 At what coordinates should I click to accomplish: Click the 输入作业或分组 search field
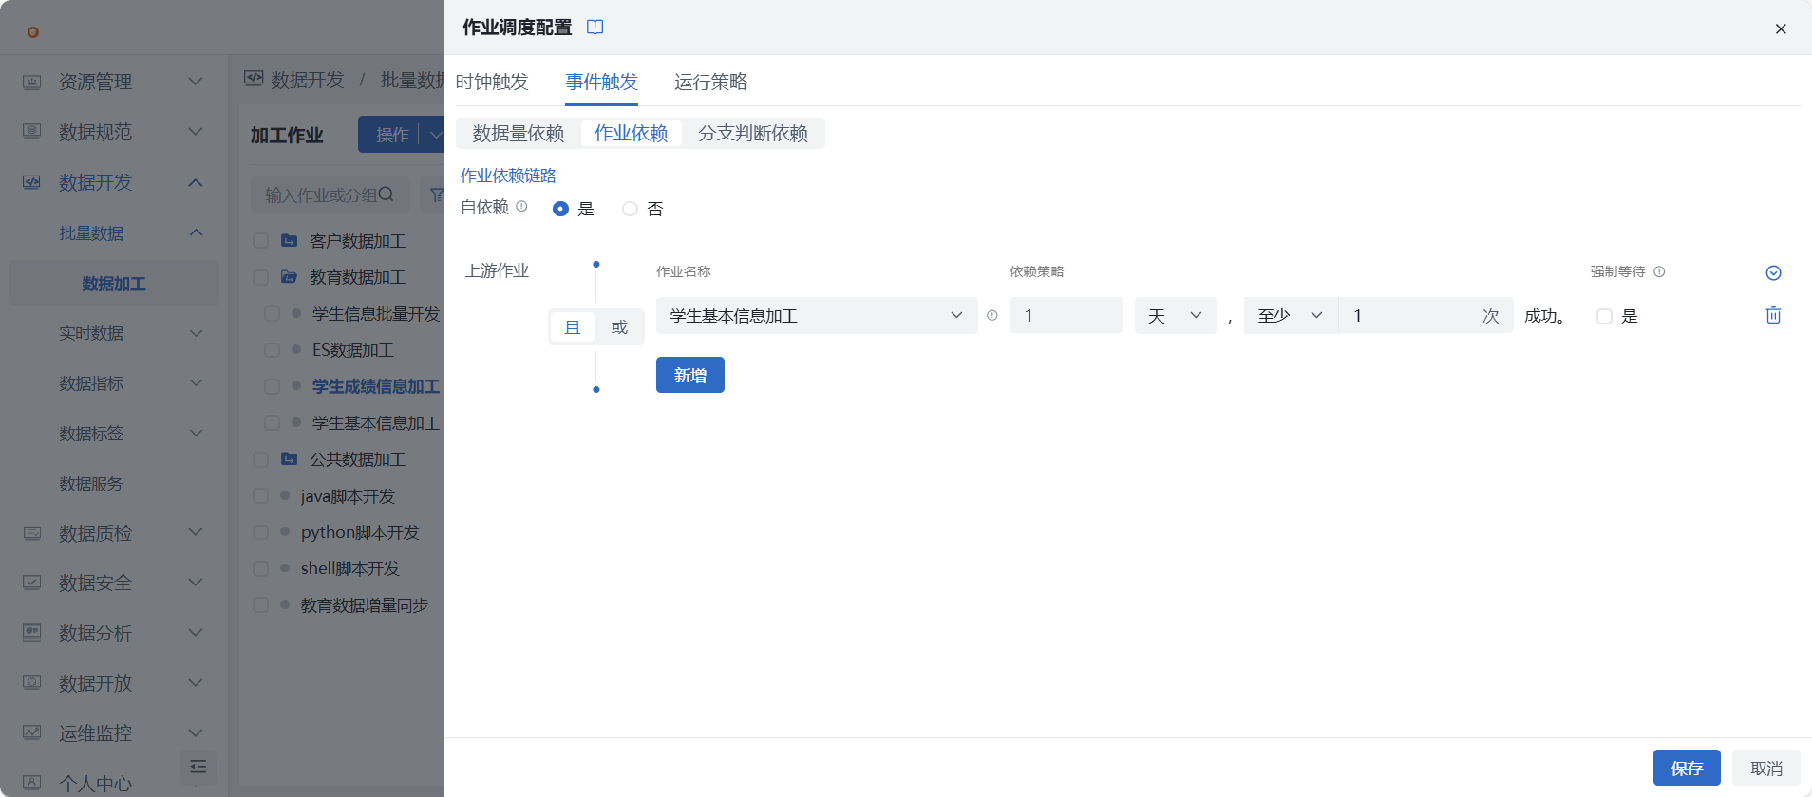330,195
